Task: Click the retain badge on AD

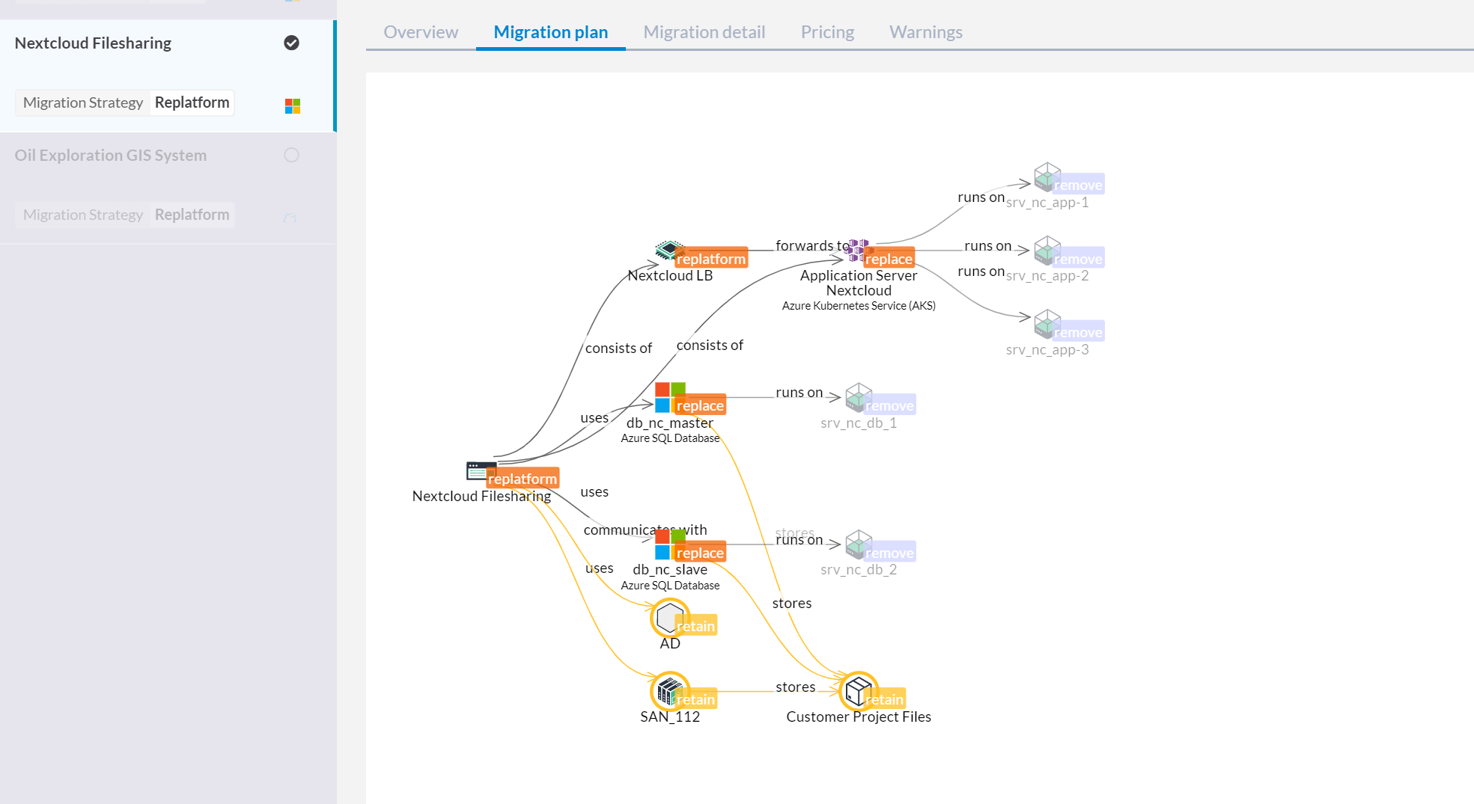Action: coord(696,625)
